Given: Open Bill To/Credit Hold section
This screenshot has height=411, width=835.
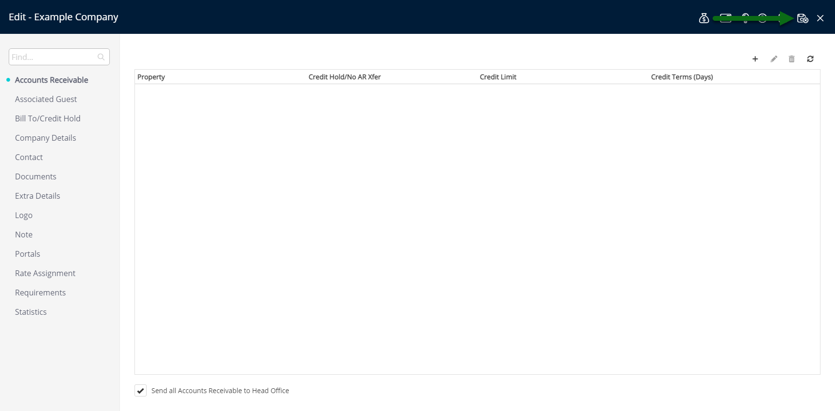Looking at the screenshot, I should [47, 118].
